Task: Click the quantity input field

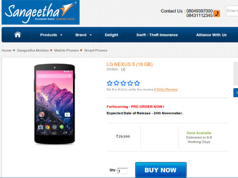Action: pos(123,171)
